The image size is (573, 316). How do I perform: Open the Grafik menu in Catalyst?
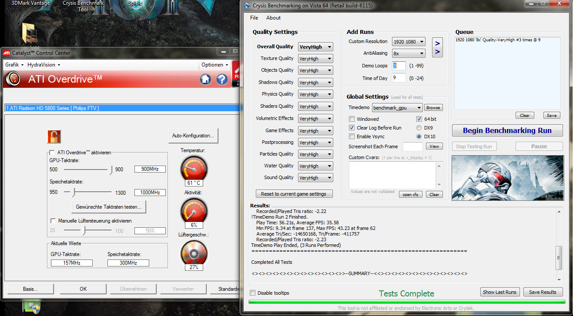point(14,65)
